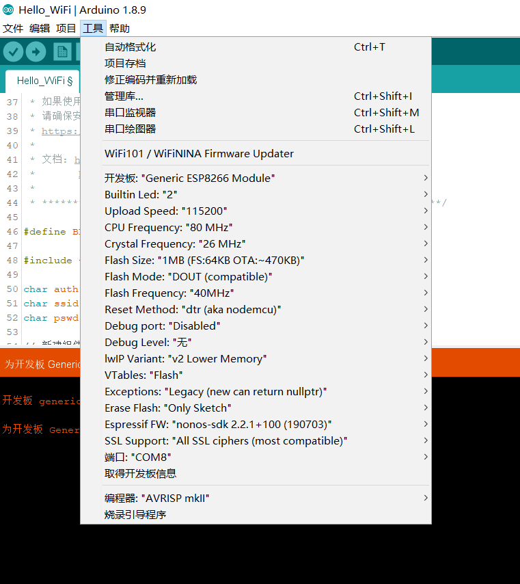Expand the Flash Frequency 40MHz submenu
Screen dimensions: 520x584
pos(256,293)
